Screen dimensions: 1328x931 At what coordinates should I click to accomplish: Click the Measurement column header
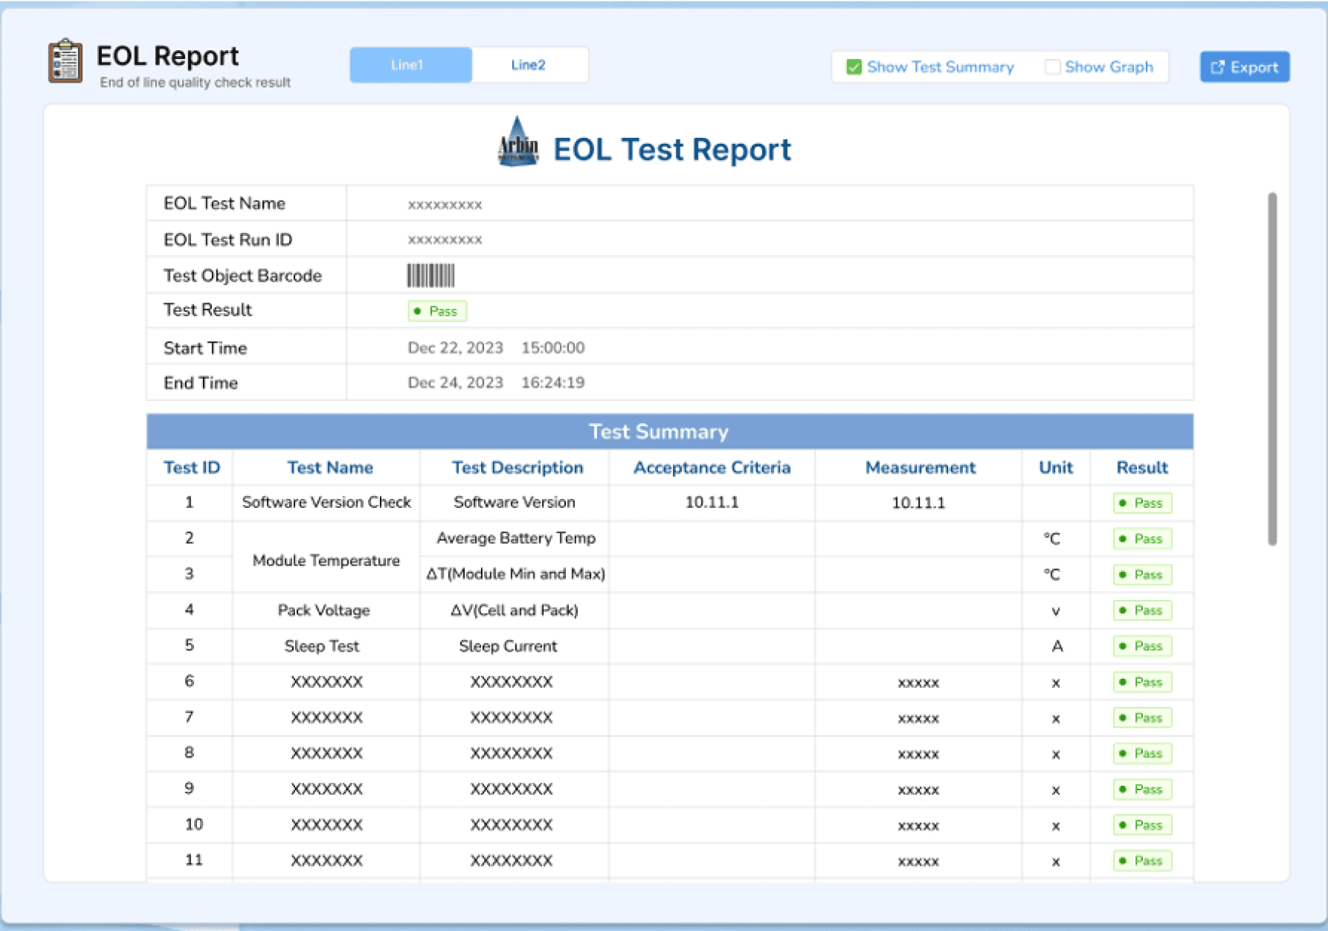point(920,467)
